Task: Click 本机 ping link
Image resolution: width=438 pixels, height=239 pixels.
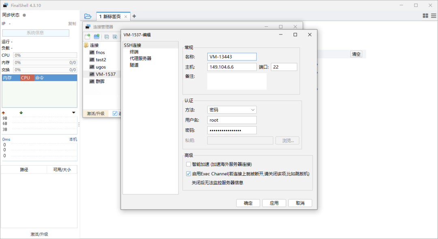Action: [x=73, y=139]
